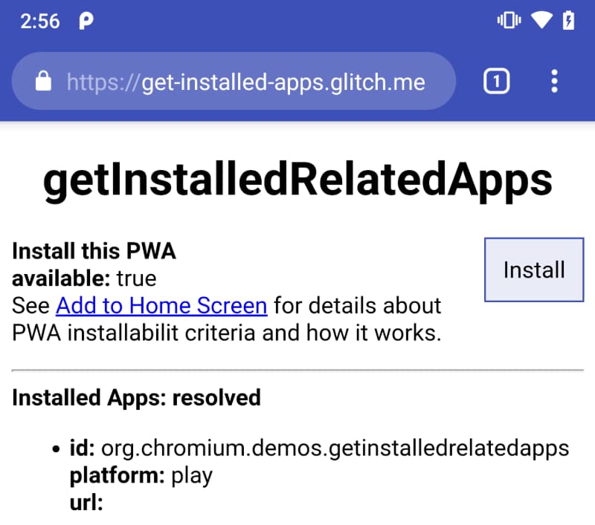Select the available: true status text

point(83,278)
